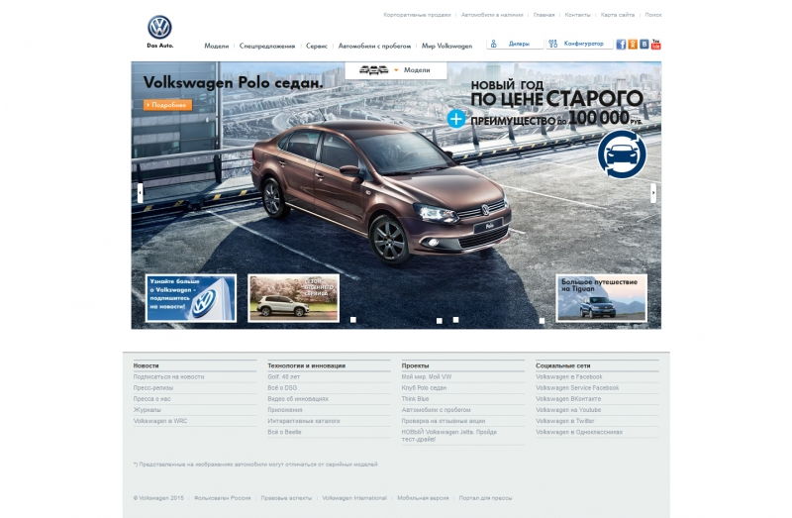Open Всё о DSG footer link
This screenshot has width=792, height=518.
point(282,388)
